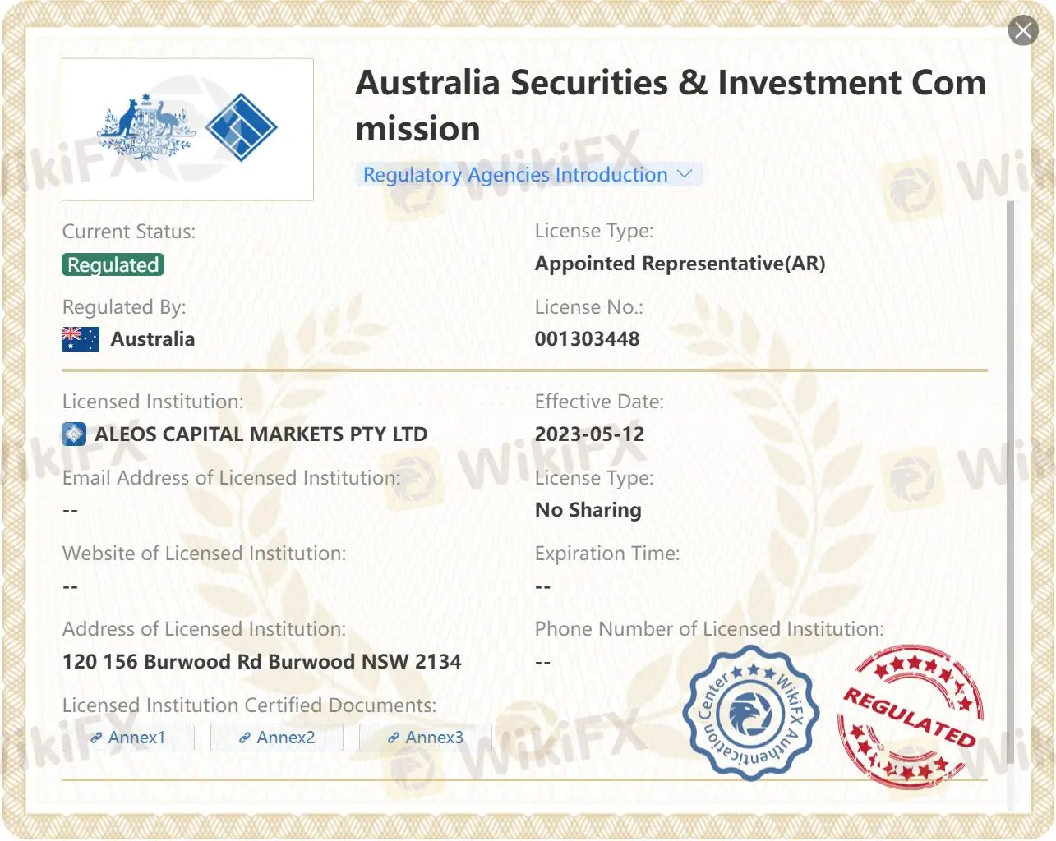Click the Burwood Rd address text
Image resolution: width=1056 pixels, height=841 pixels.
(261, 662)
